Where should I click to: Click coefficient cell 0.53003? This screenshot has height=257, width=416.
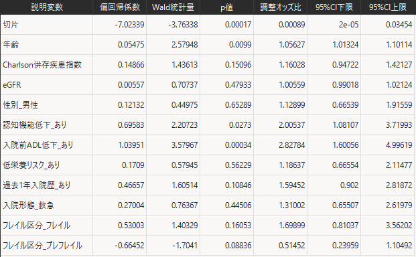click(120, 226)
